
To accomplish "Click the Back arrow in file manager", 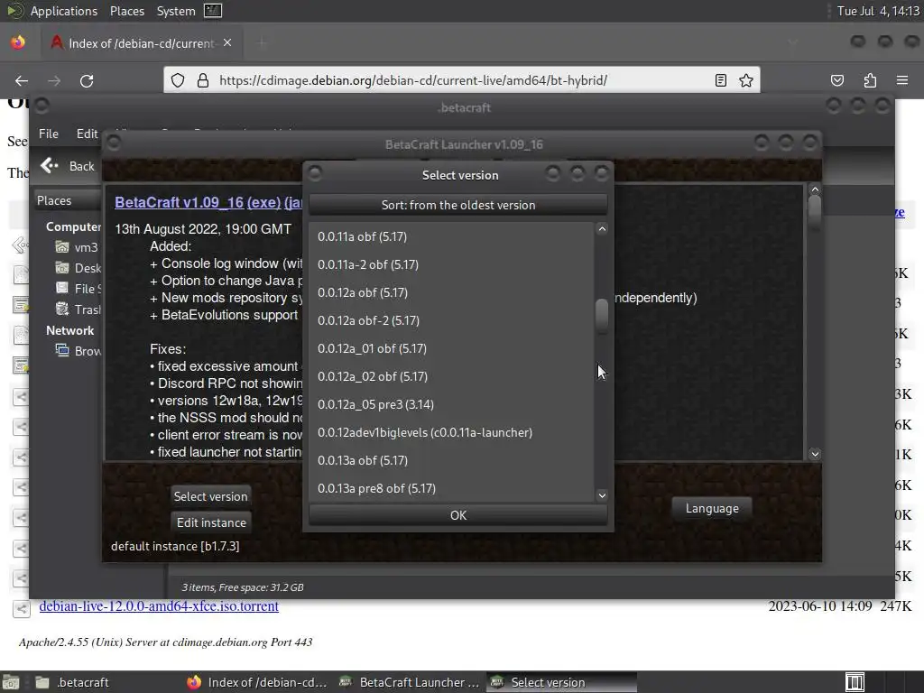I will [67, 166].
